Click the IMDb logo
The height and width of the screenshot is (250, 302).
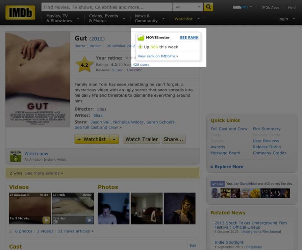click(20, 12)
